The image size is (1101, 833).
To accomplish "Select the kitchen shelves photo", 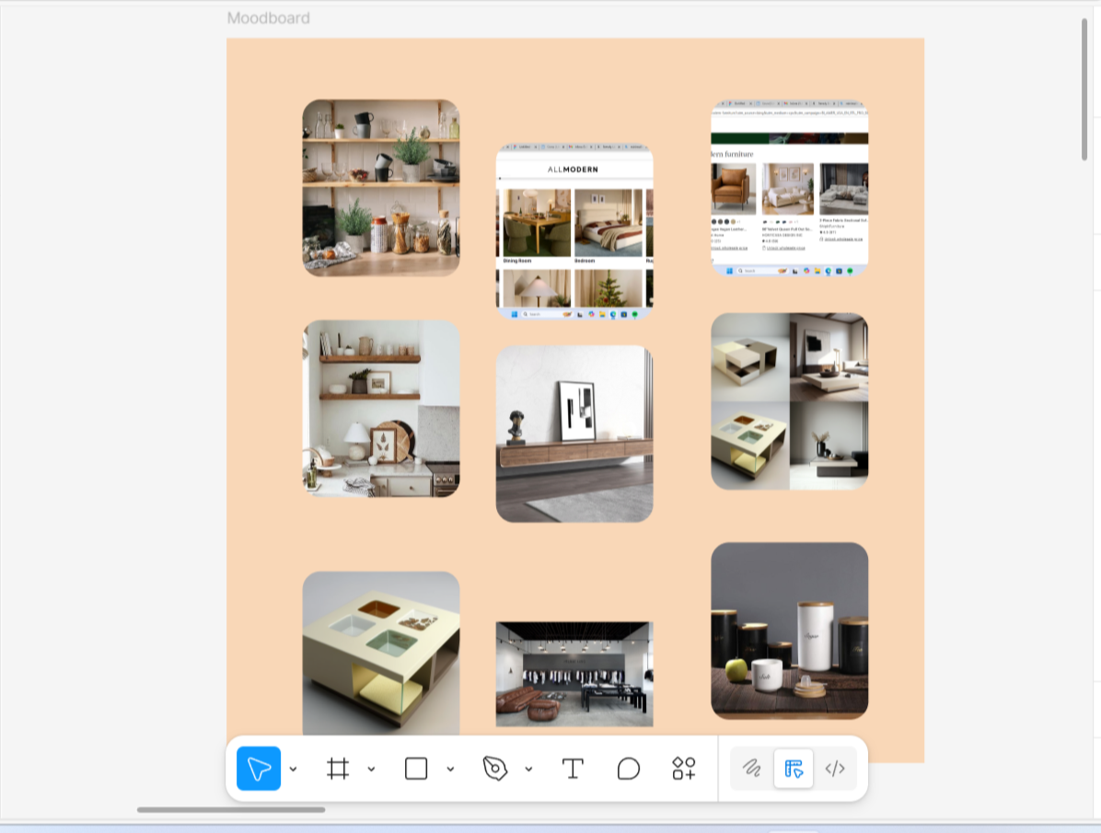I will point(380,188).
